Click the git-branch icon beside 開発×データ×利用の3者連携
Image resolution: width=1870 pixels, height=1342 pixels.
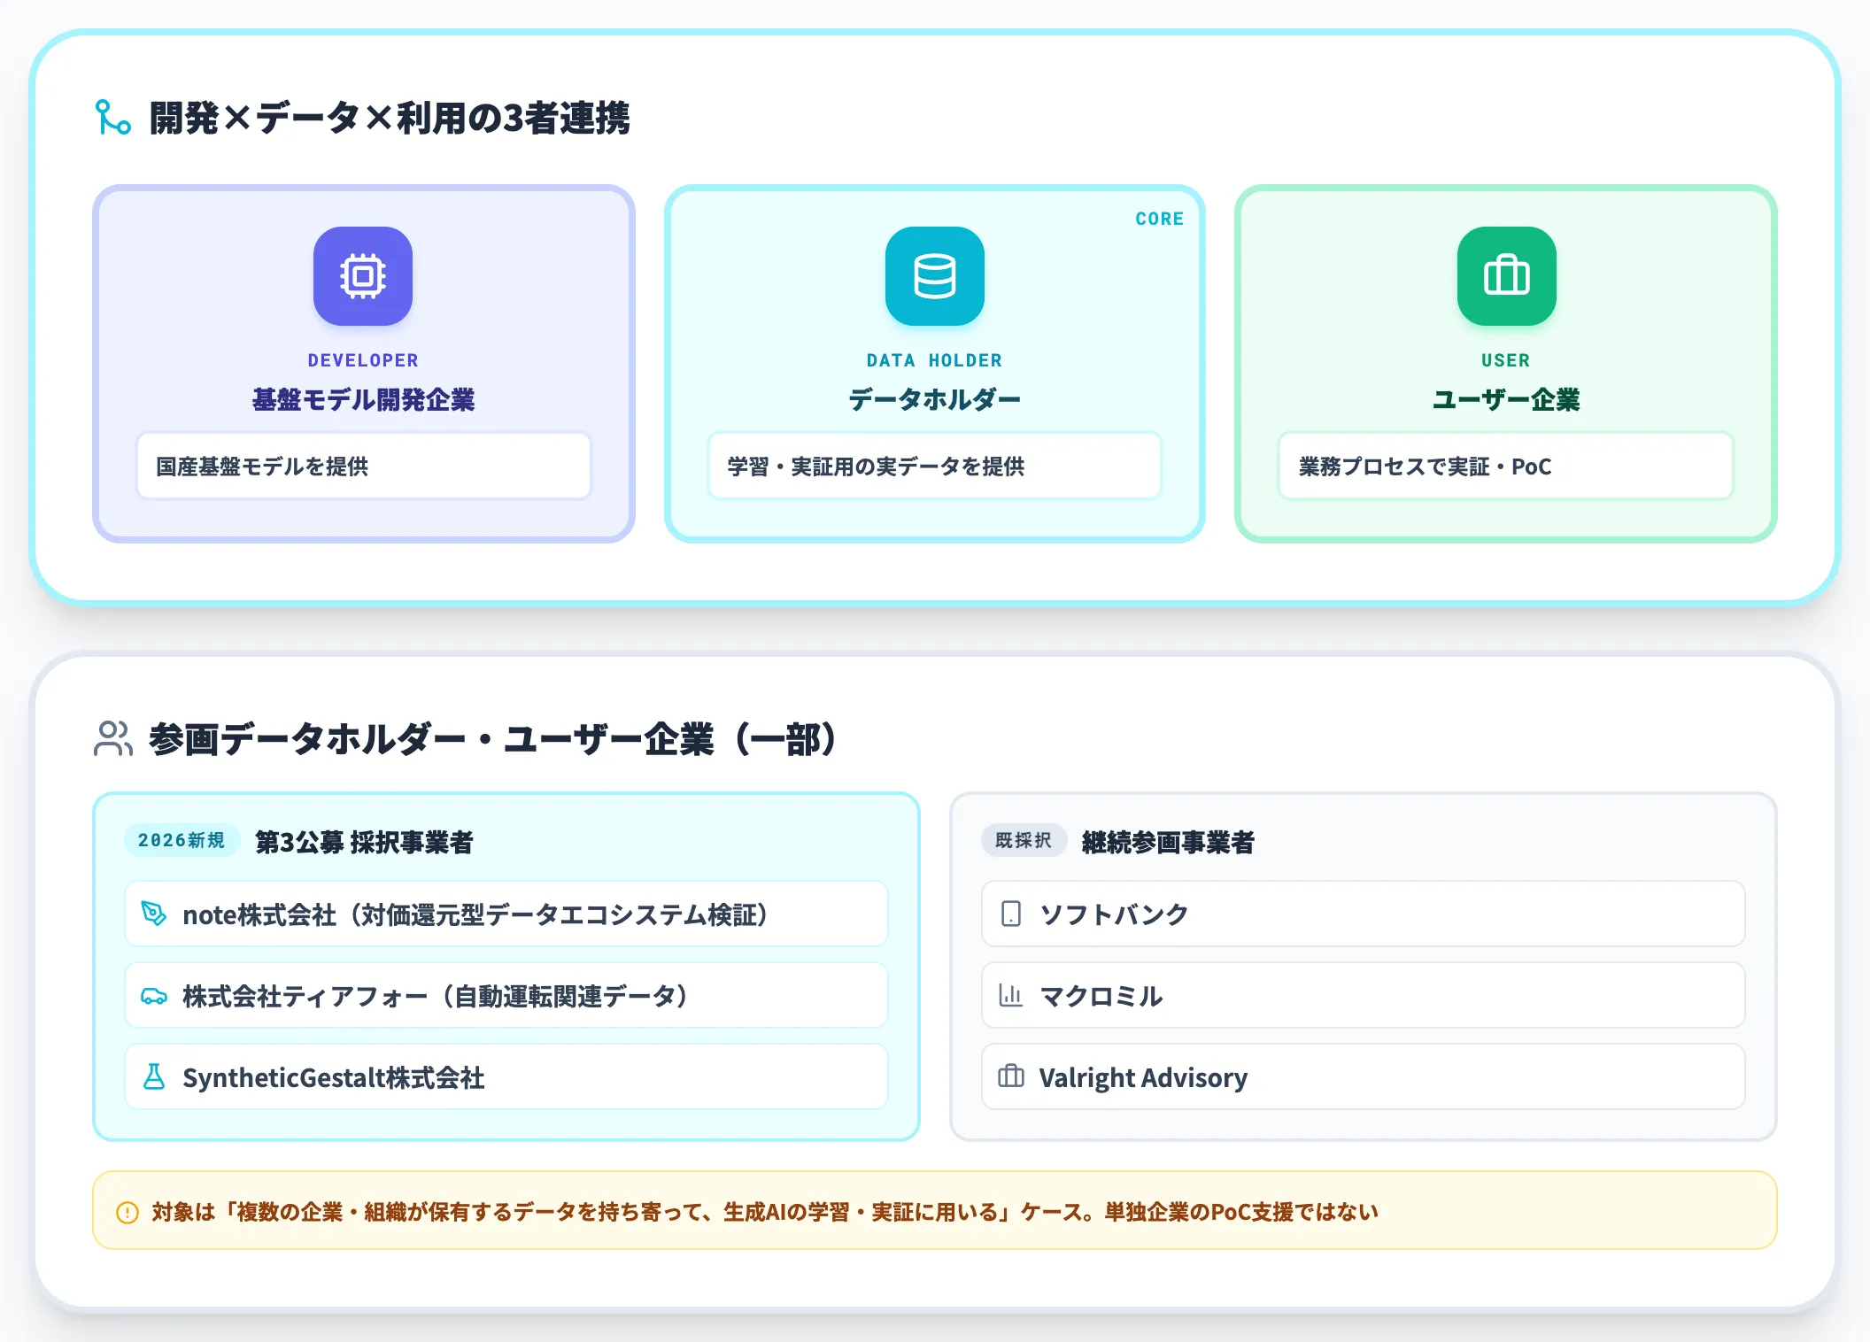pyautogui.click(x=113, y=118)
